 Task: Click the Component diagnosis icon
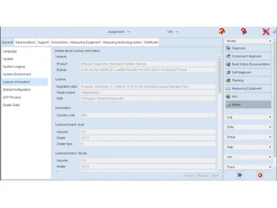coord(228,56)
